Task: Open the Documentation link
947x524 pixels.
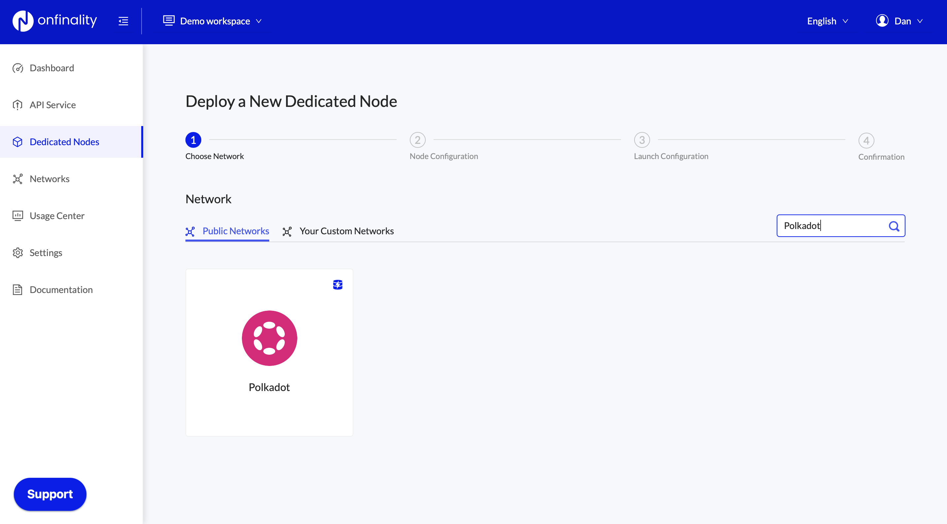Action: point(61,290)
